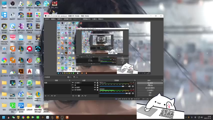Mute the 麦克风/Aux speaker icon

(x=130, y=86)
